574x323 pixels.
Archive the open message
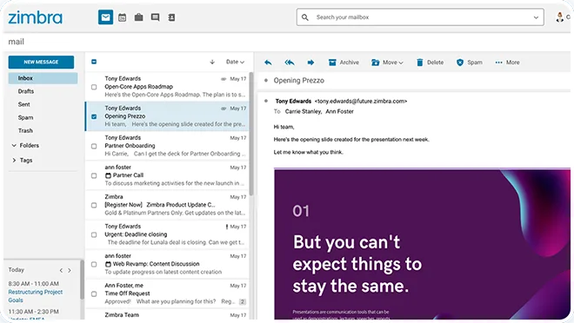coord(344,63)
